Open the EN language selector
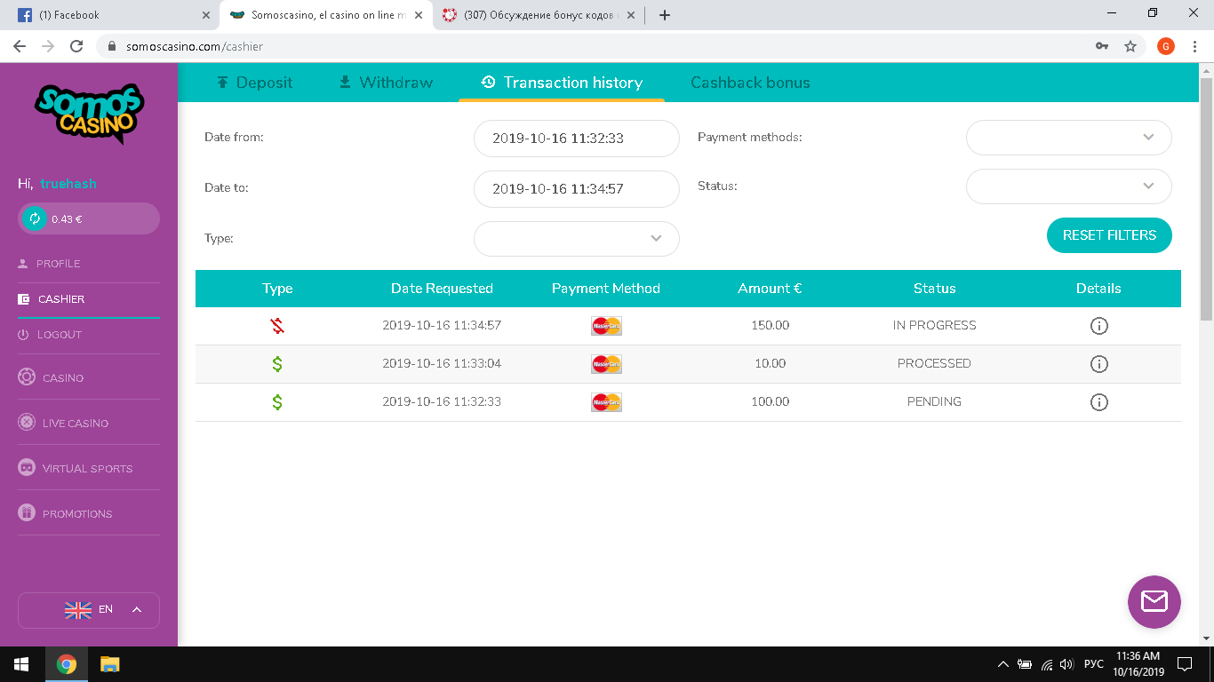 (x=89, y=610)
